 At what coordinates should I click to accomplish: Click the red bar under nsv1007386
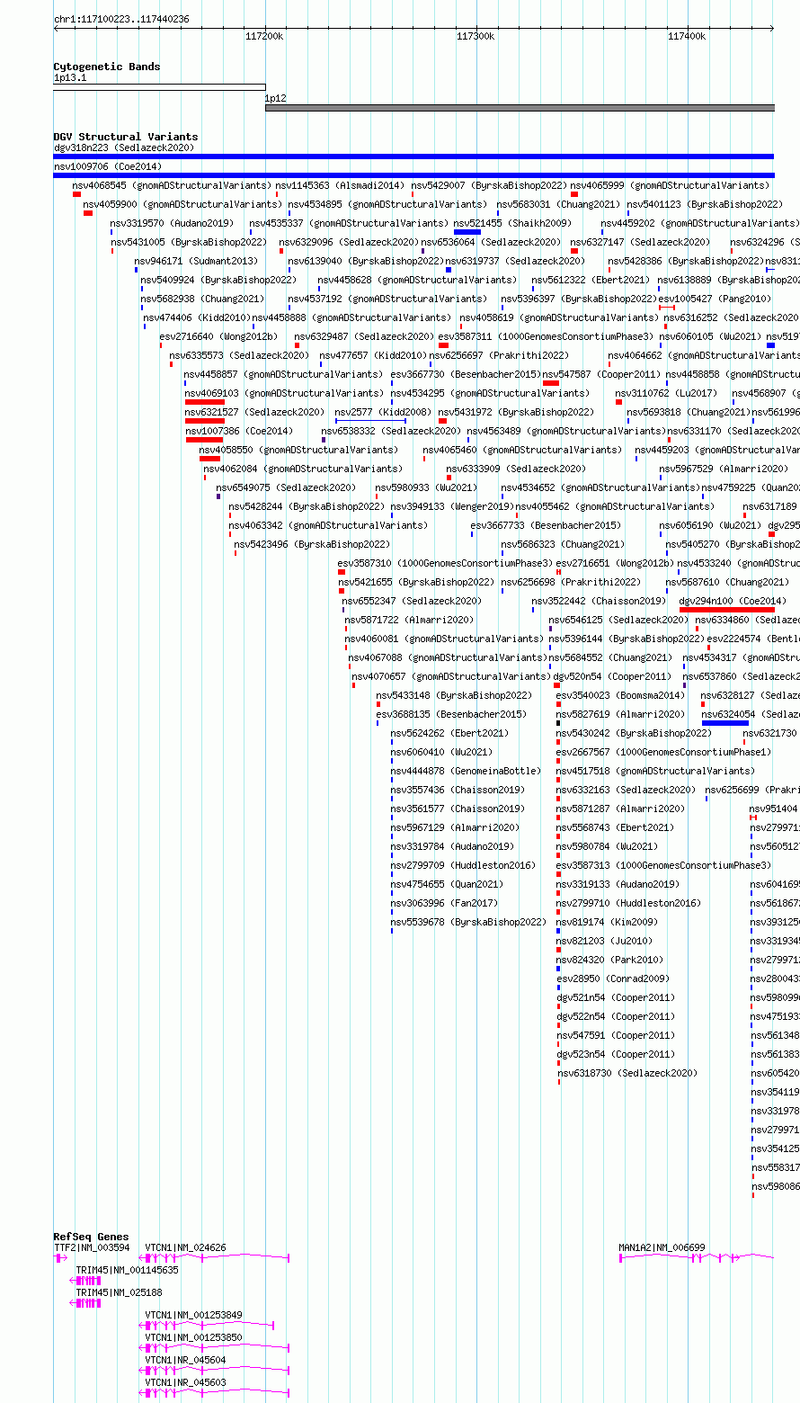204,440
